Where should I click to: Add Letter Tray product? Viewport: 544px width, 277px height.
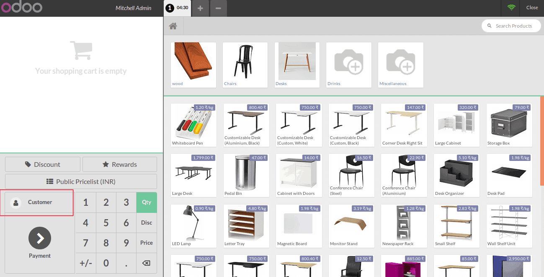246,225
